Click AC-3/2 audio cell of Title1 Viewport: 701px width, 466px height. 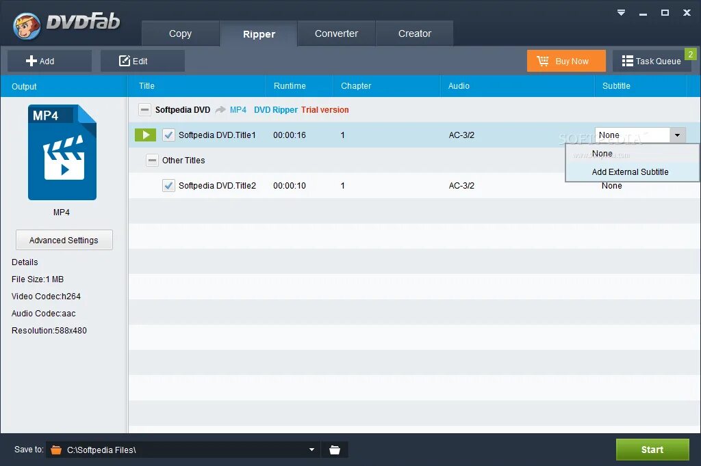tap(461, 135)
